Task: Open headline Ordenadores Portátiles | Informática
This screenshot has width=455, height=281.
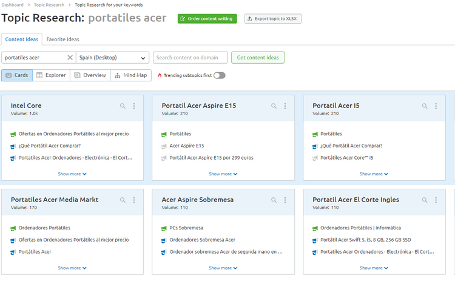Action: [360, 228]
